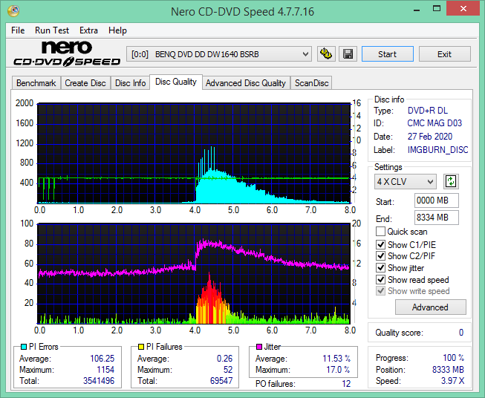Open the options wrench icon
The height and width of the screenshot is (398, 485).
click(x=326, y=54)
